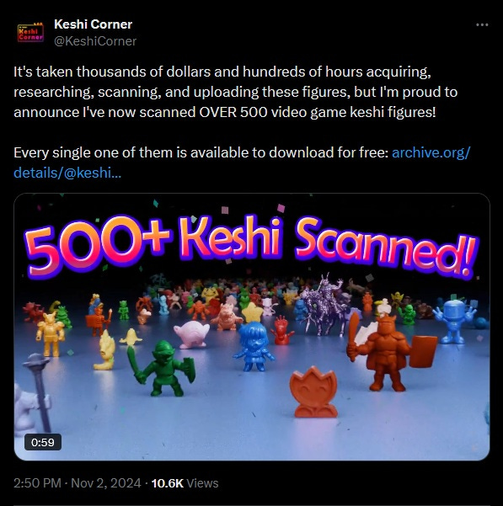Click the 500+ Keshi Scanned title graphic

(x=251, y=246)
